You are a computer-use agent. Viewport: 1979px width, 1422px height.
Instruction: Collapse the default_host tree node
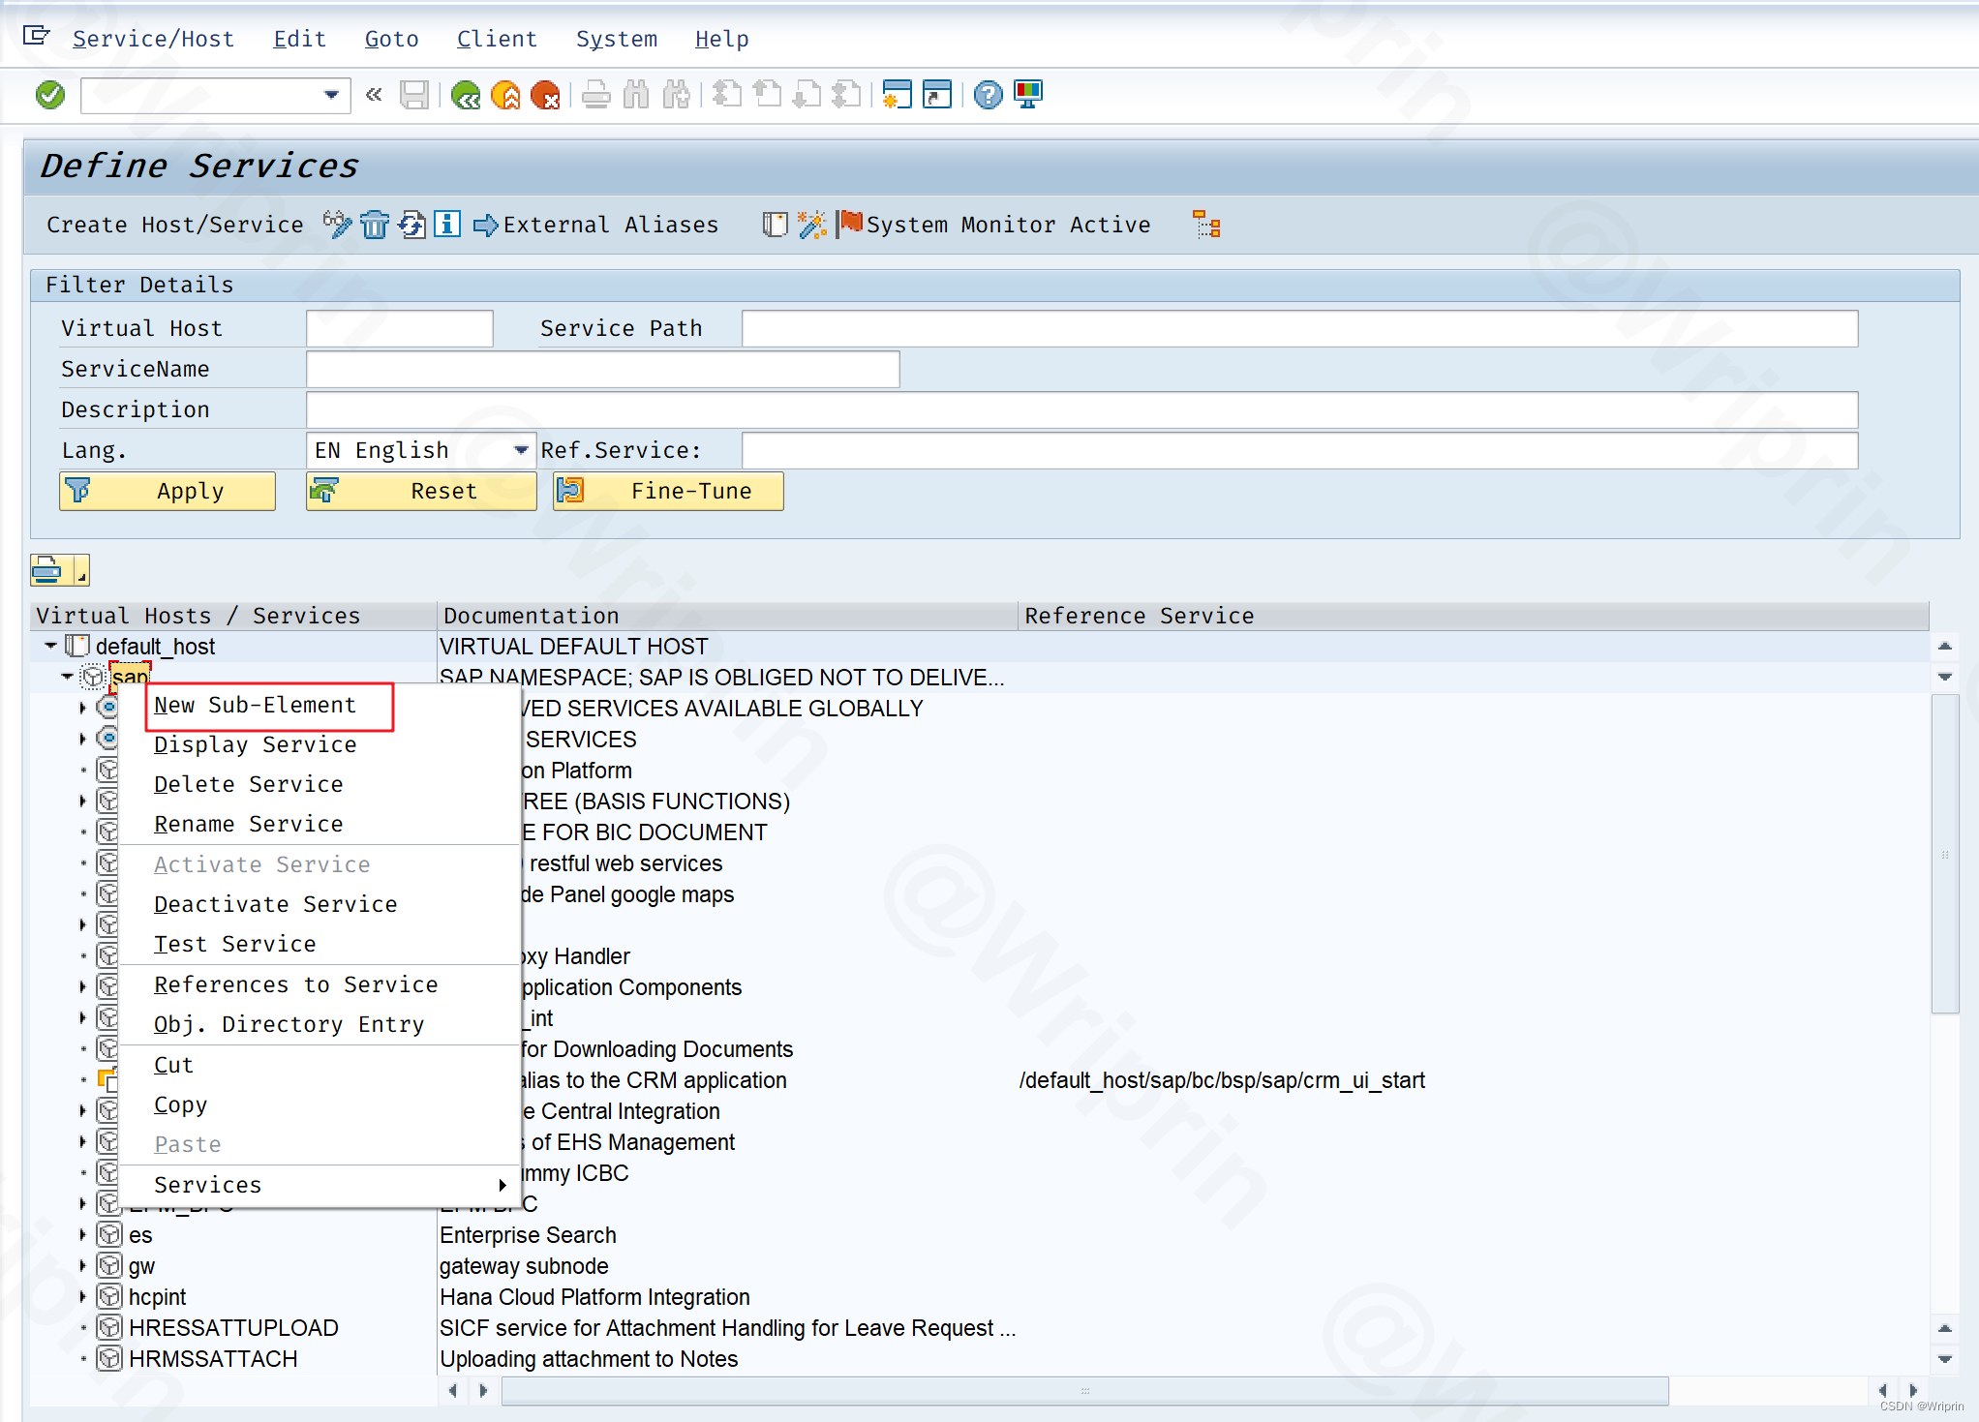[x=50, y=645]
